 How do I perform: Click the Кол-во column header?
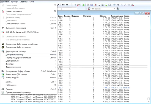coord(67,16)
